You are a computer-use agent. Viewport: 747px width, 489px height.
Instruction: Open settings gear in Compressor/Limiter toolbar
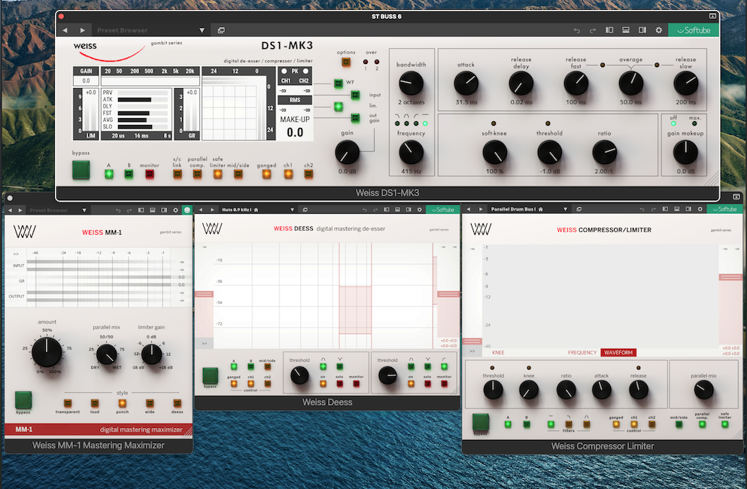(x=700, y=208)
